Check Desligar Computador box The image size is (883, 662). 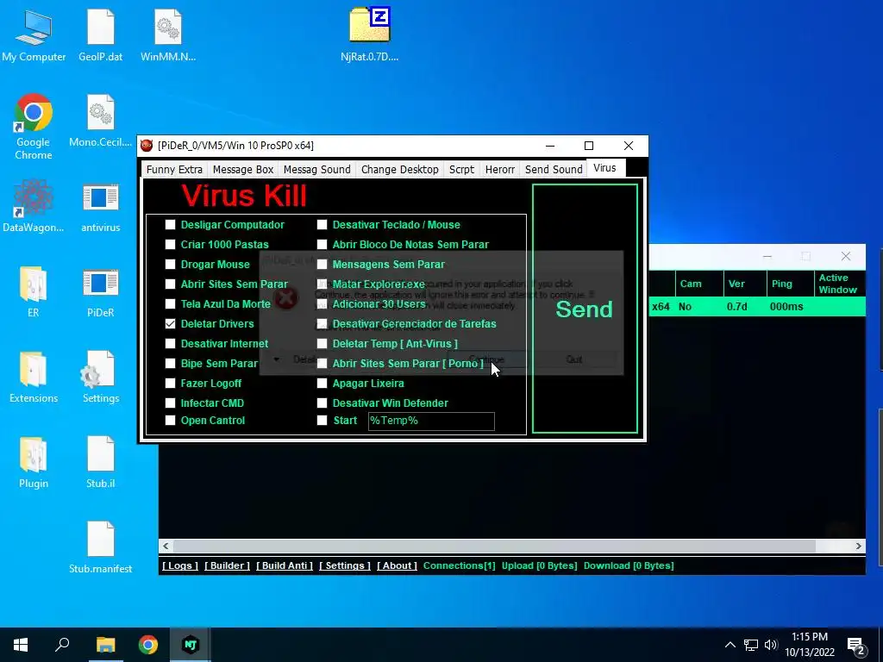tap(170, 225)
